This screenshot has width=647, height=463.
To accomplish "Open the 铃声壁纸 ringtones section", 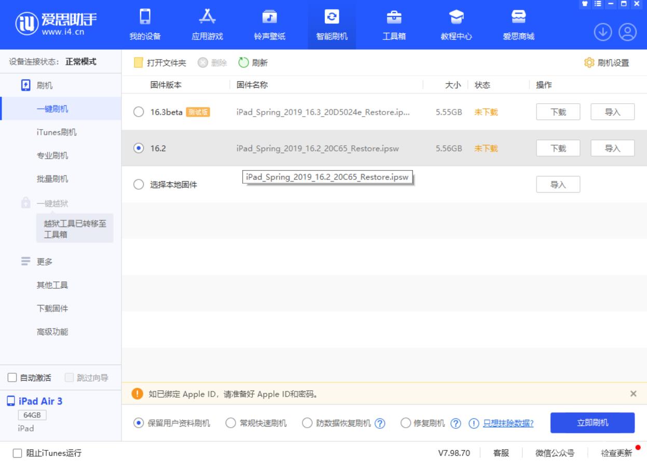I will tap(270, 24).
